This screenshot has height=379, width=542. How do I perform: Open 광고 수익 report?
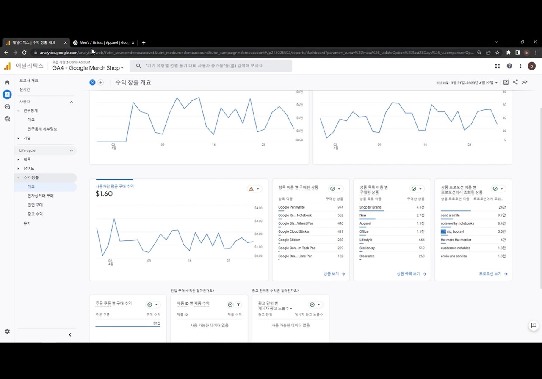[x=35, y=214]
